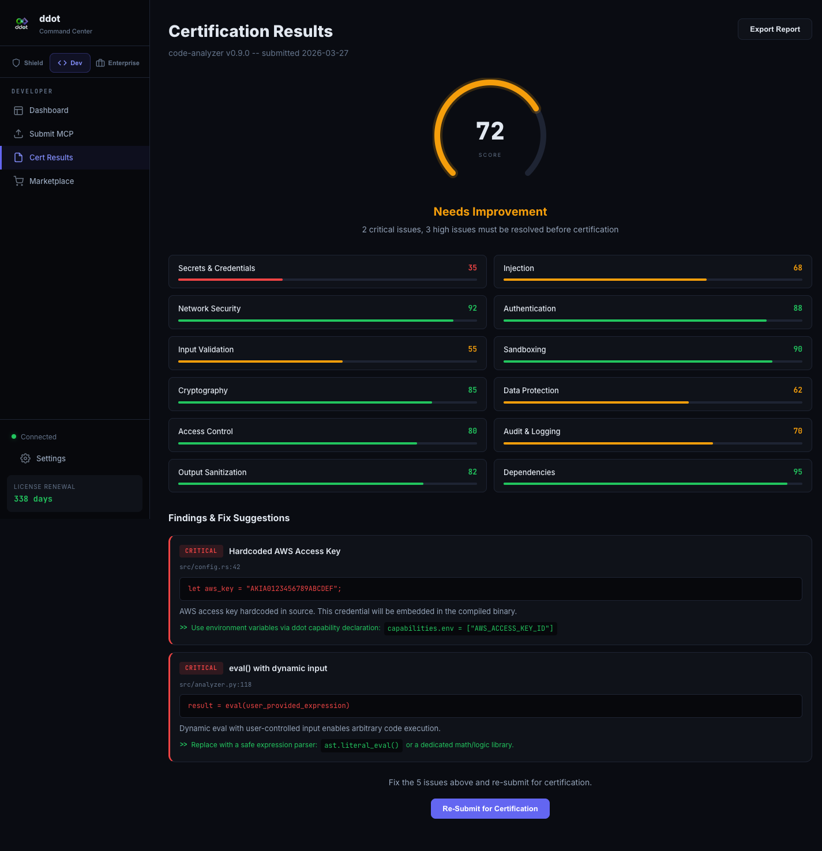Open Marketplace via the cart icon
822x851 pixels.
[x=18, y=181]
